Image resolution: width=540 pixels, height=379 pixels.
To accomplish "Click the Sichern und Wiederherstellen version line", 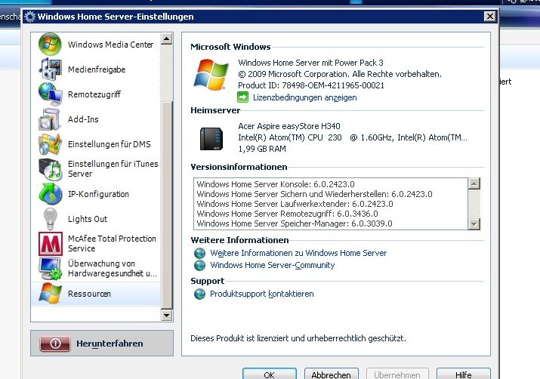I will (x=314, y=194).
